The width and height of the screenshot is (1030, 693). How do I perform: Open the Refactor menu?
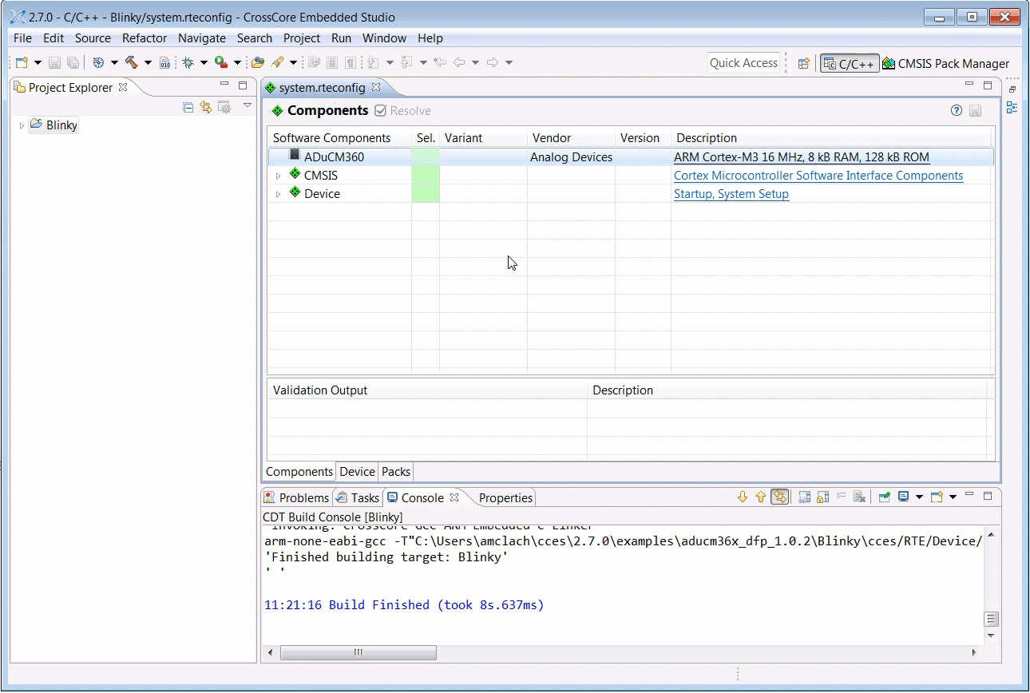pyautogui.click(x=145, y=38)
